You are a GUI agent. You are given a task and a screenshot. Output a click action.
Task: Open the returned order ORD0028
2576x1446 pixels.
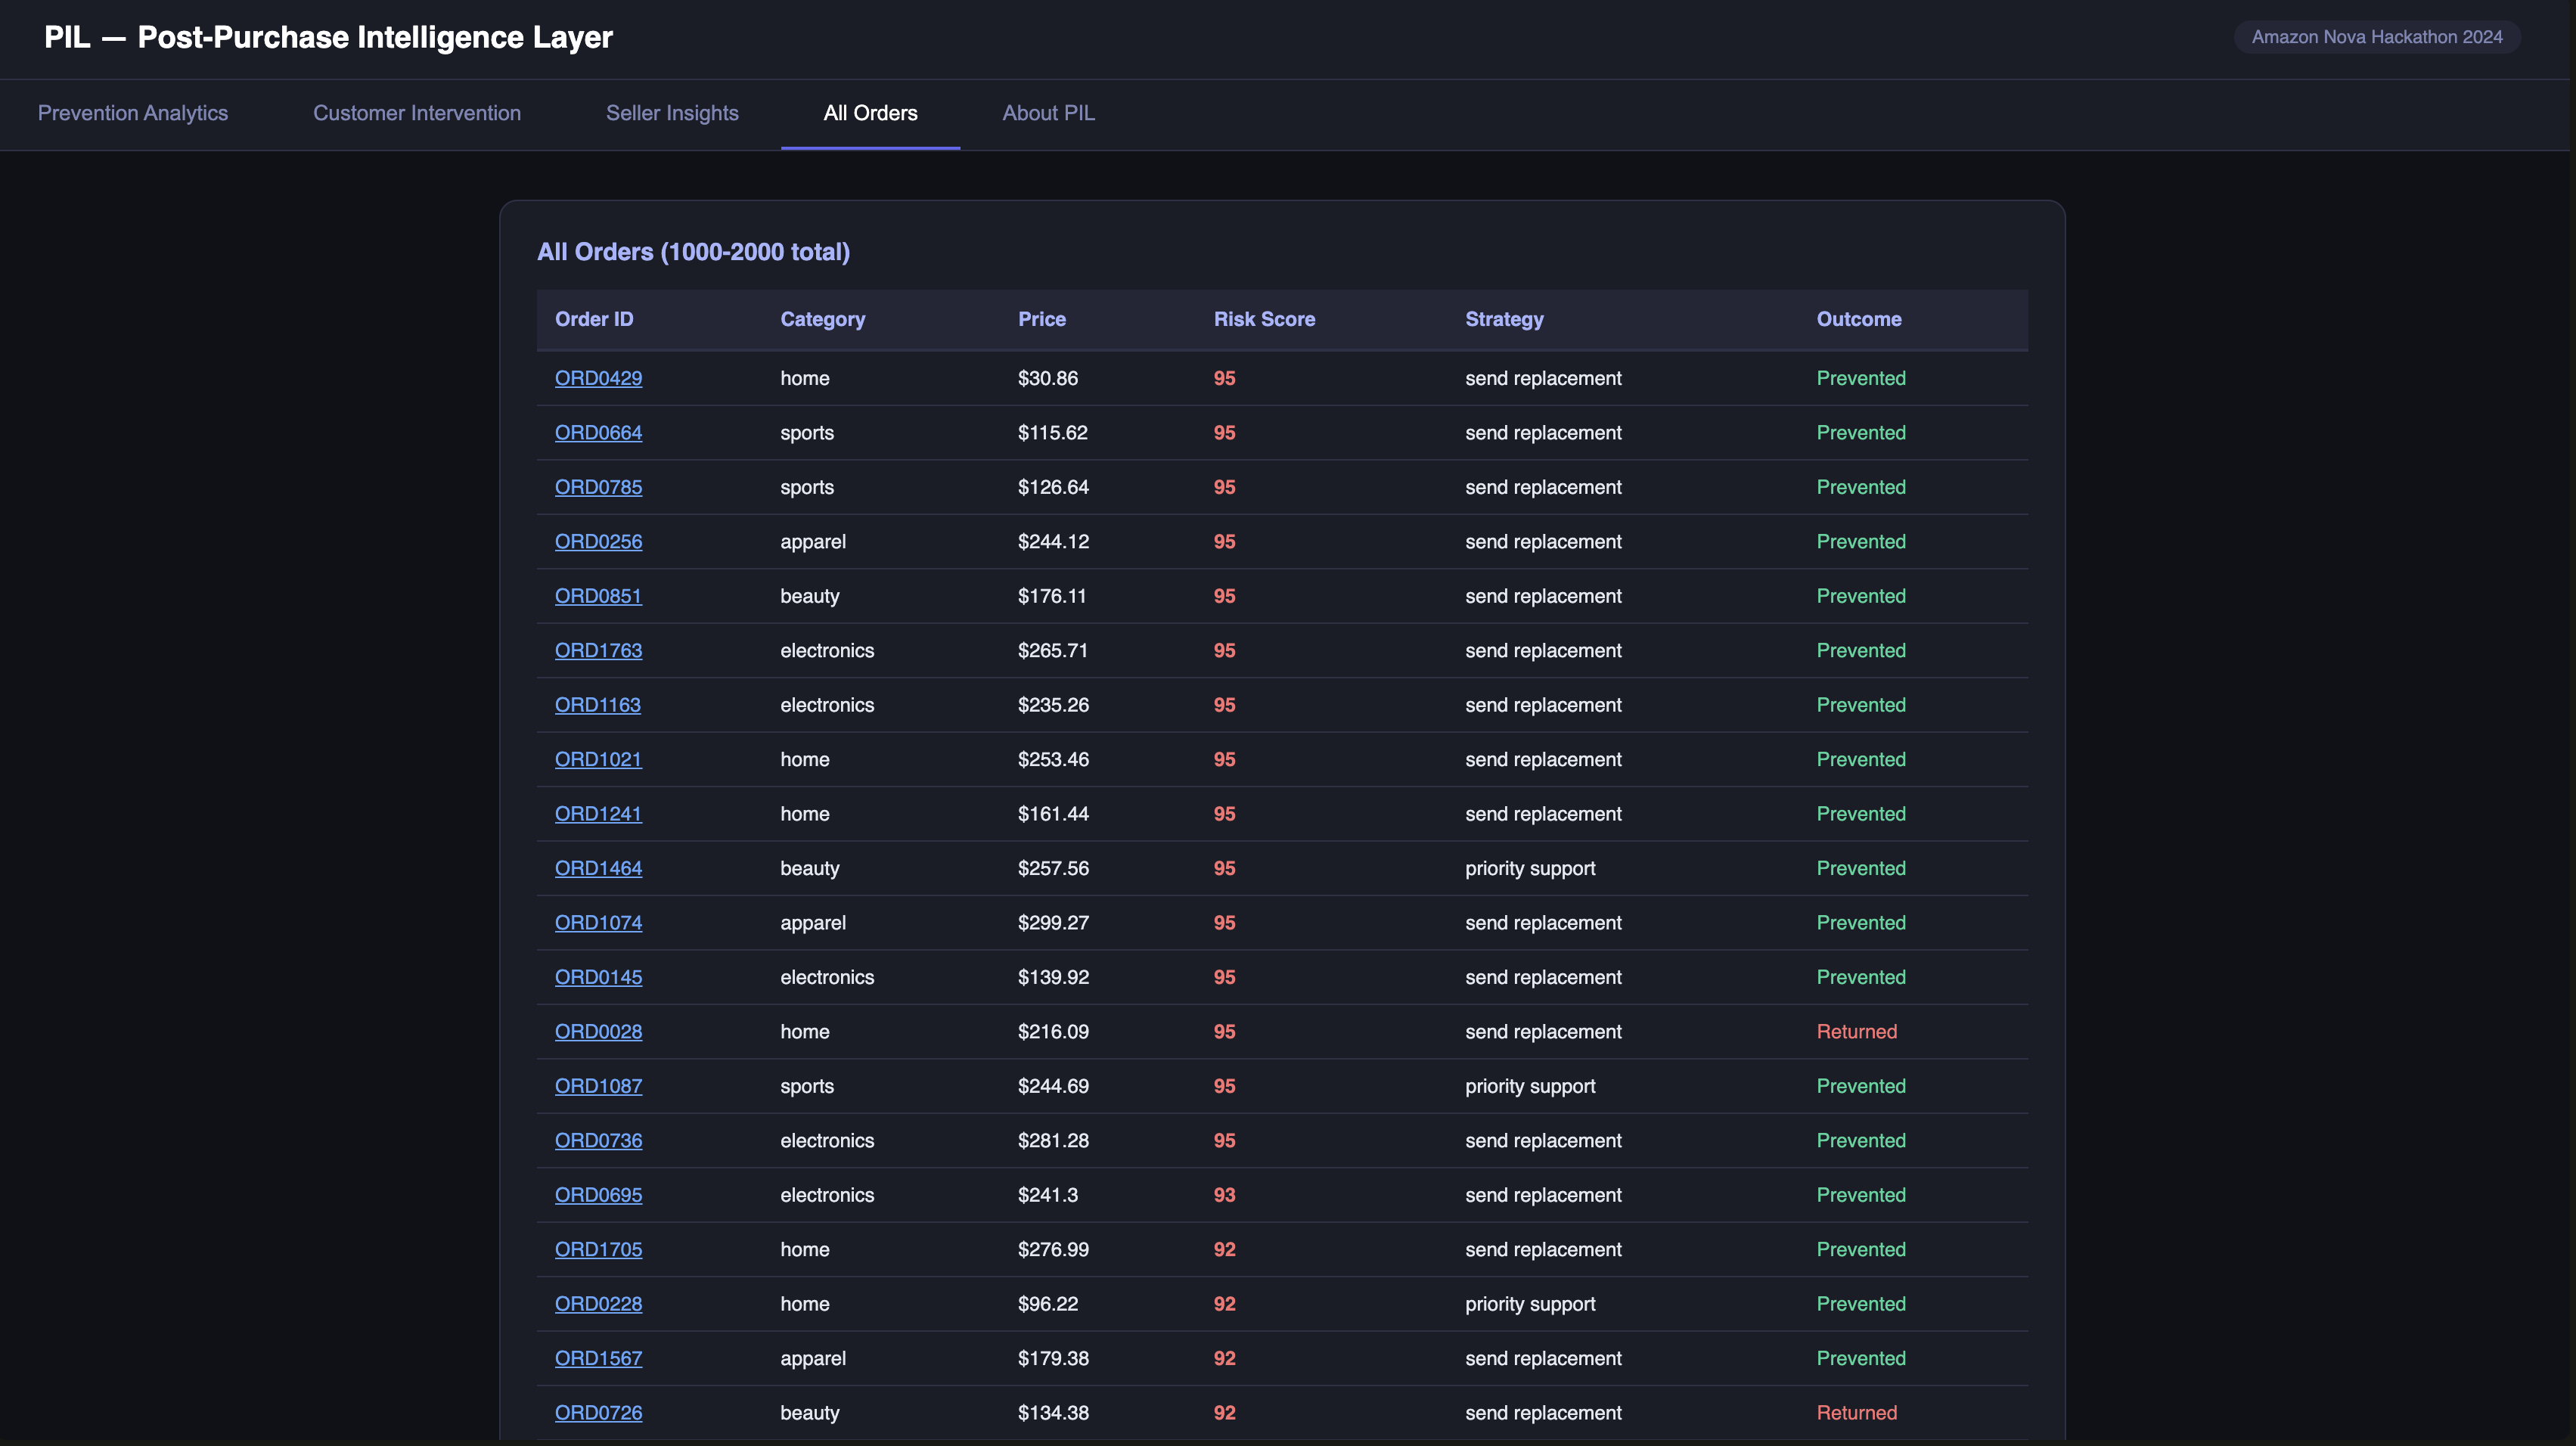(598, 1032)
